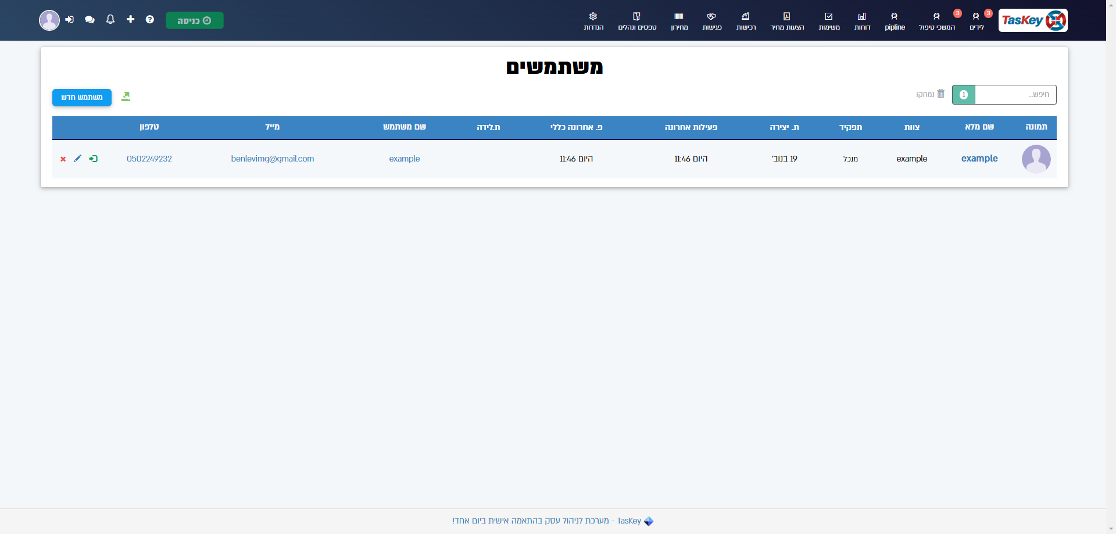Screen dimensions: 1116x534
Task: Click the red delete user X icon
Action: 63,159
